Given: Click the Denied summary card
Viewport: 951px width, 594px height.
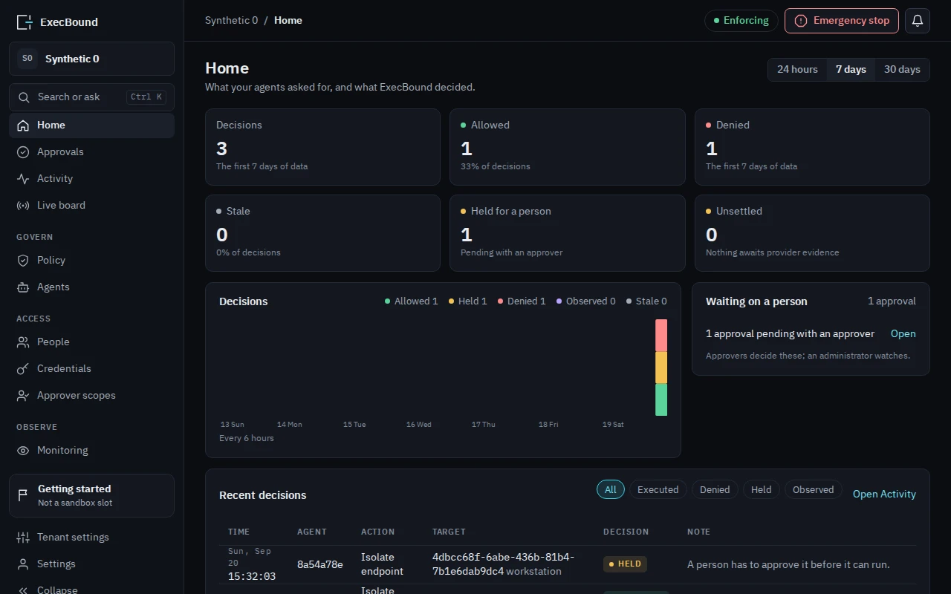Looking at the screenshot, I should [812, 147].
